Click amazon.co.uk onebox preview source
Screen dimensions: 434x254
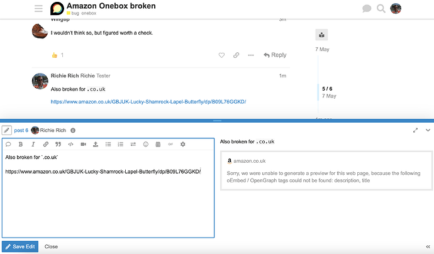249,161
